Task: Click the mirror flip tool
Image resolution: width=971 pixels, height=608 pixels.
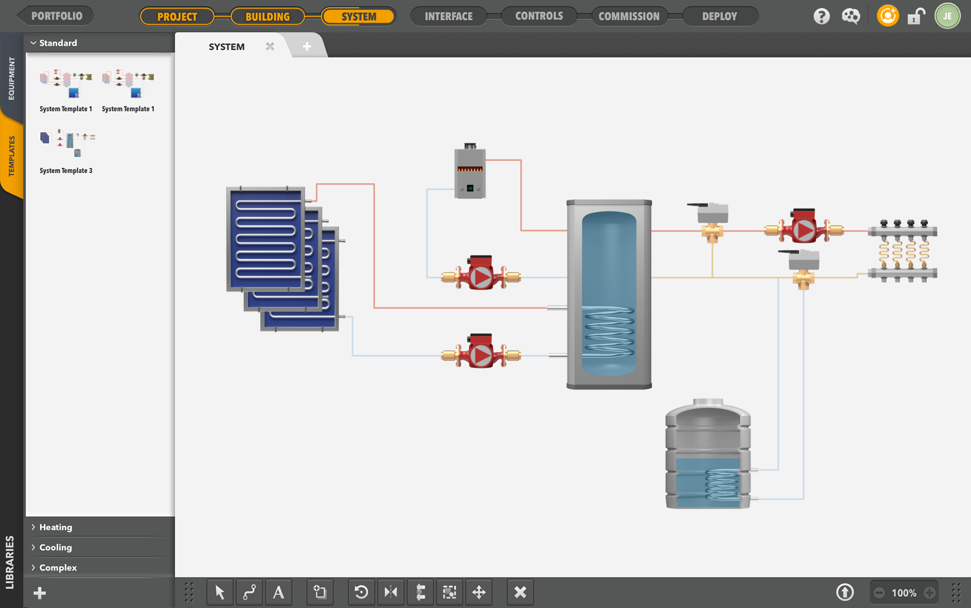Action: [390, 592]
